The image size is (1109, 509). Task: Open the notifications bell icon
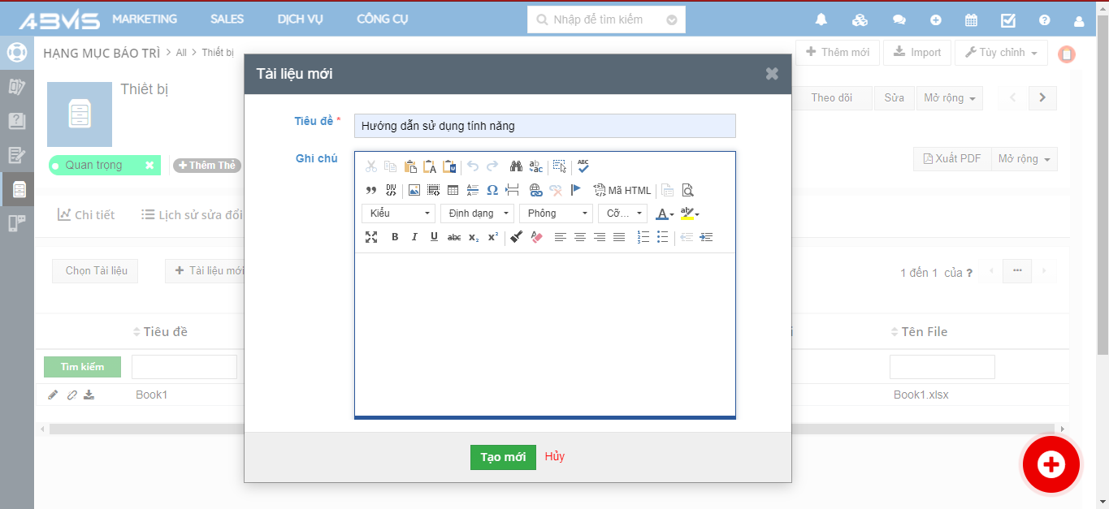[x=821, y=19]
